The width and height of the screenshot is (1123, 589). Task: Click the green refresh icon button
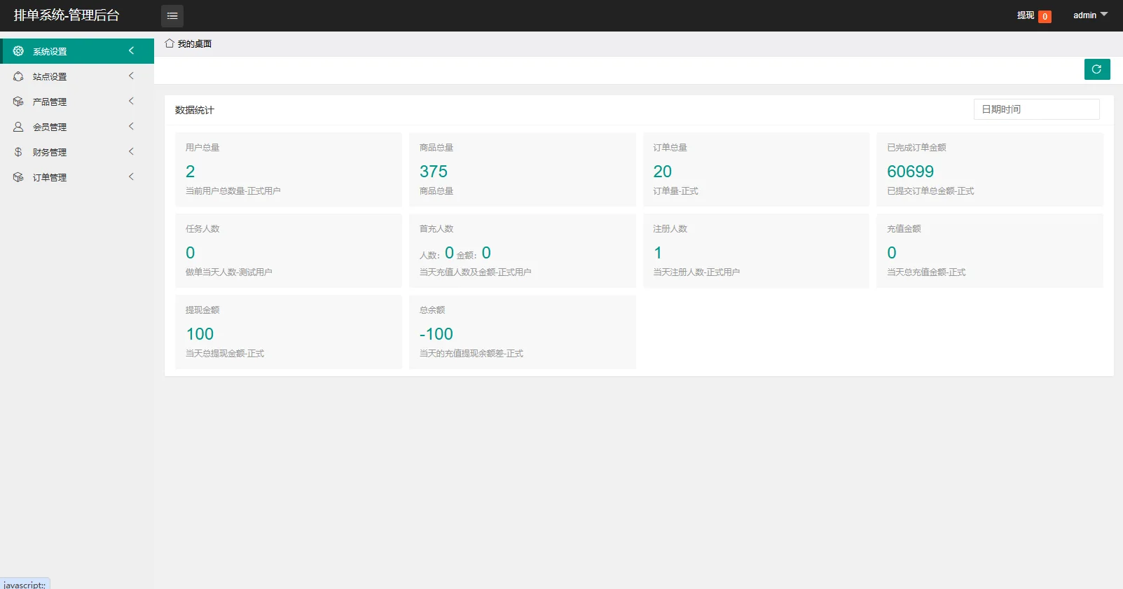[x=1097, y=69]
